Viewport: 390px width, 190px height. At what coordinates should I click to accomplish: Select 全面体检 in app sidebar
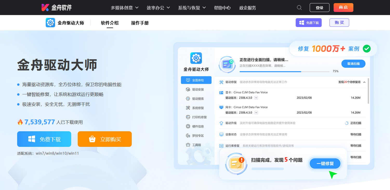tap(196, 80)
